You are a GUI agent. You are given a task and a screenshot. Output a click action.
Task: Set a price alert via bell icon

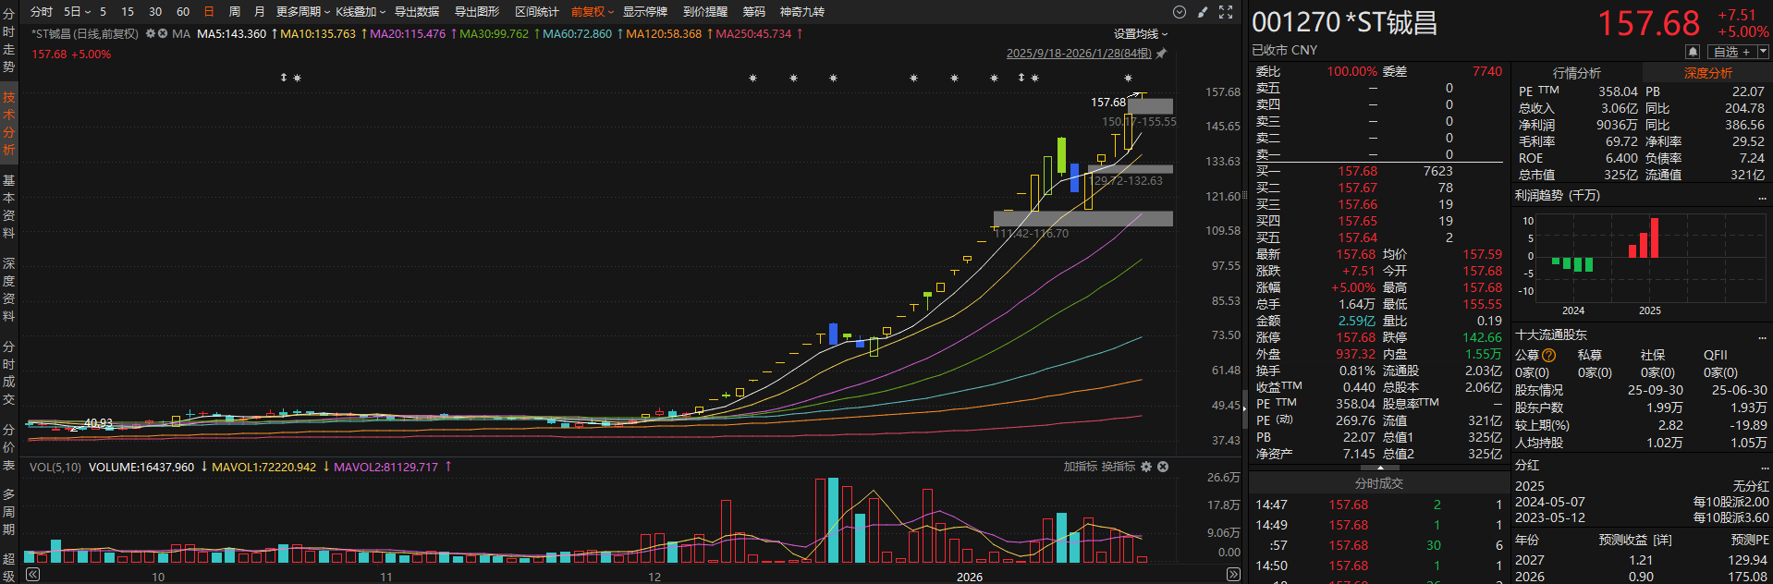tap(1693, 52)
